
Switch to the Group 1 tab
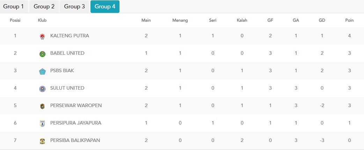[14, 7]
